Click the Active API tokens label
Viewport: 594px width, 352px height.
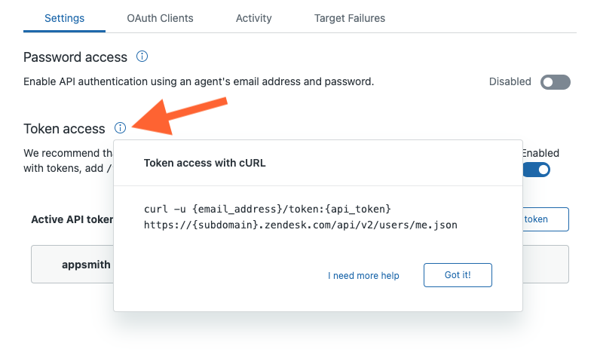click(x=72, y=219)
